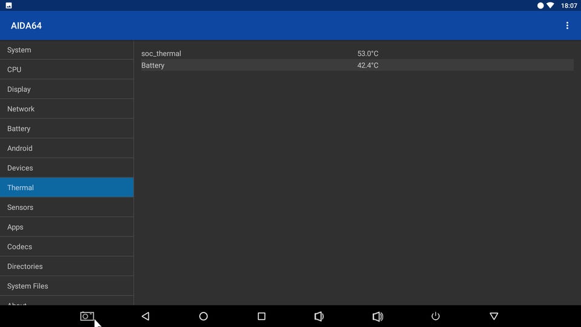The width and height of the screenshot is (581, 327).
Task: Show the Directories section
Action: click(67, 266)
